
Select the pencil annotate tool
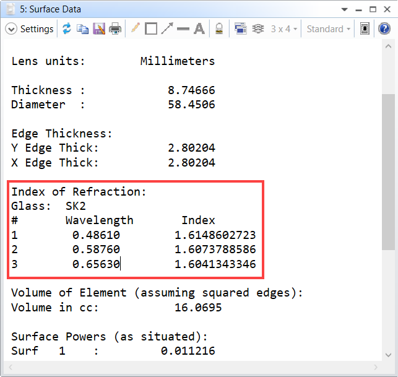point(136,28)
